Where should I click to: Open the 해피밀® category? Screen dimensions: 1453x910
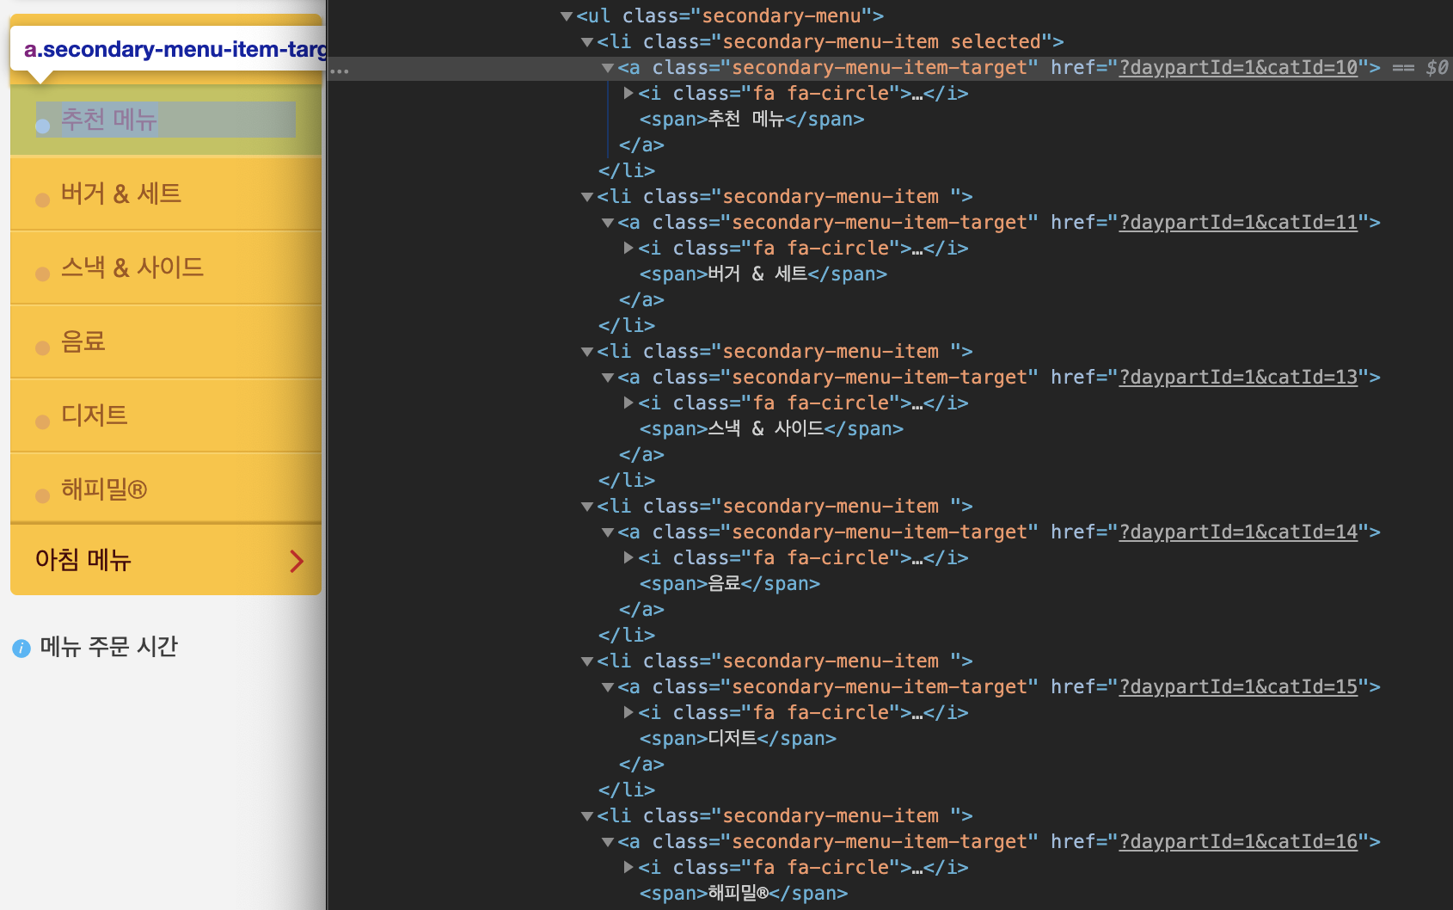pyautogui.click(x=165, y=489)
